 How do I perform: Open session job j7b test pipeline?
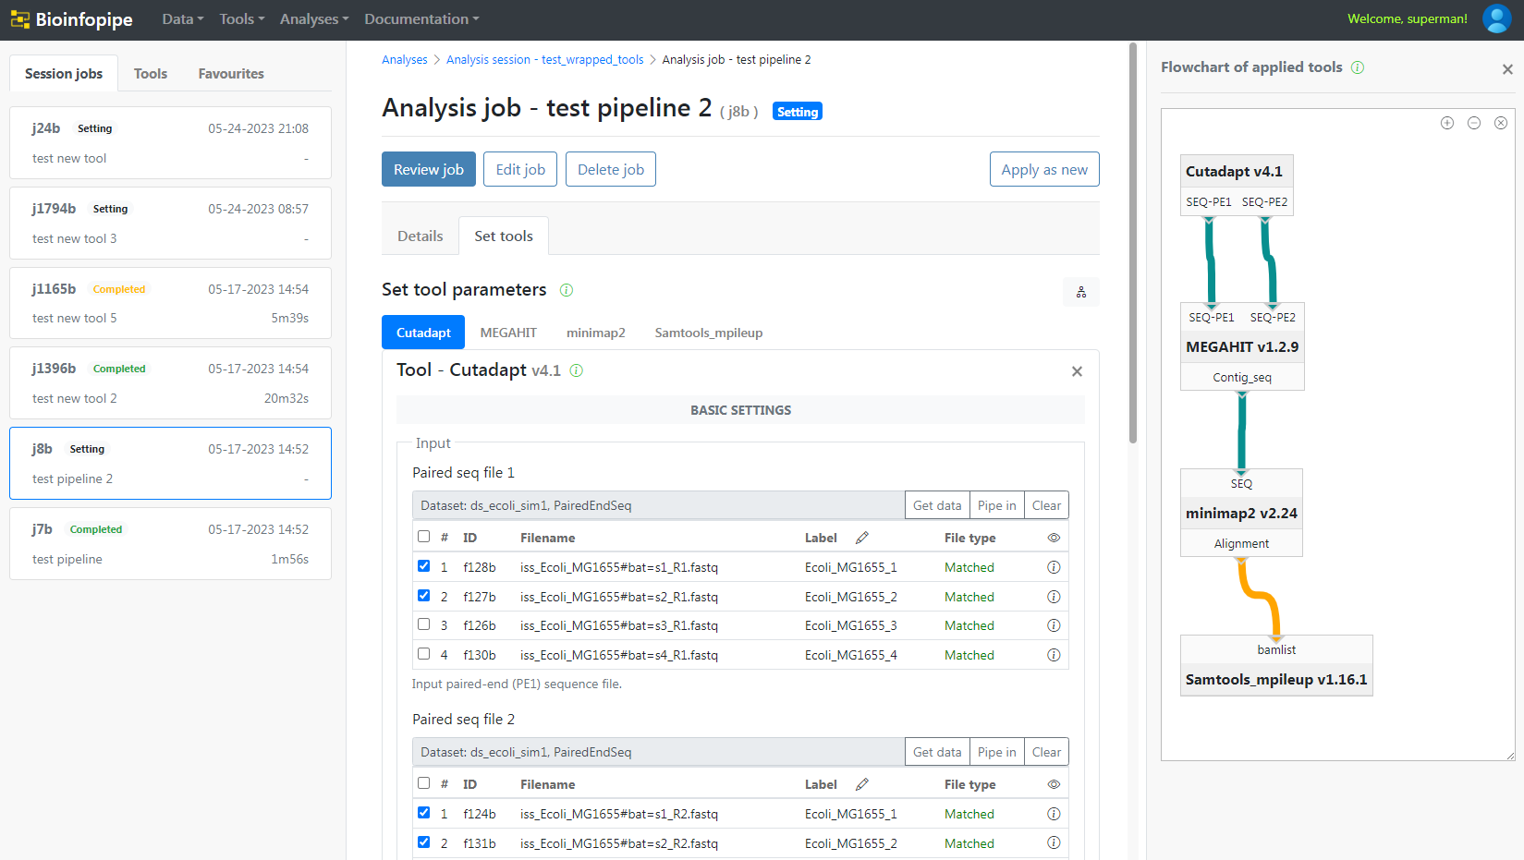[x=170, y=544]
